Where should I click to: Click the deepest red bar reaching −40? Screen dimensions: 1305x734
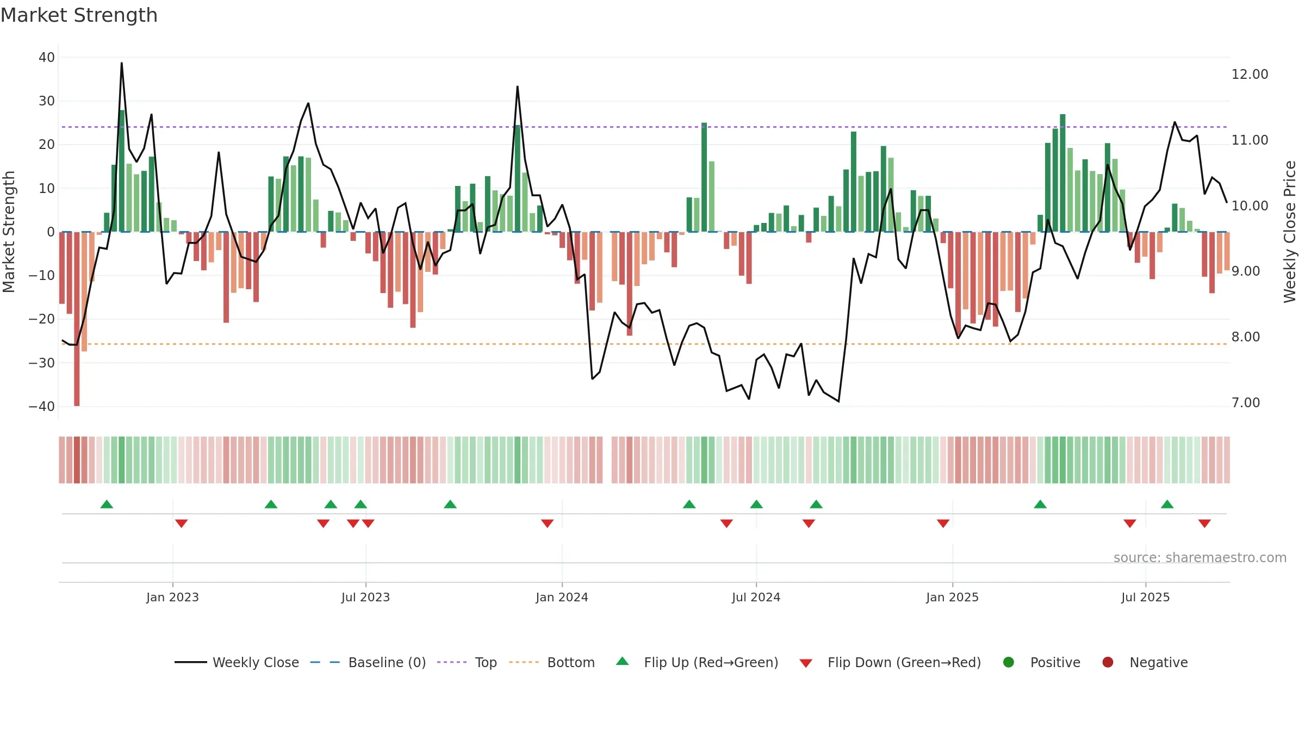tap(77, 319)
